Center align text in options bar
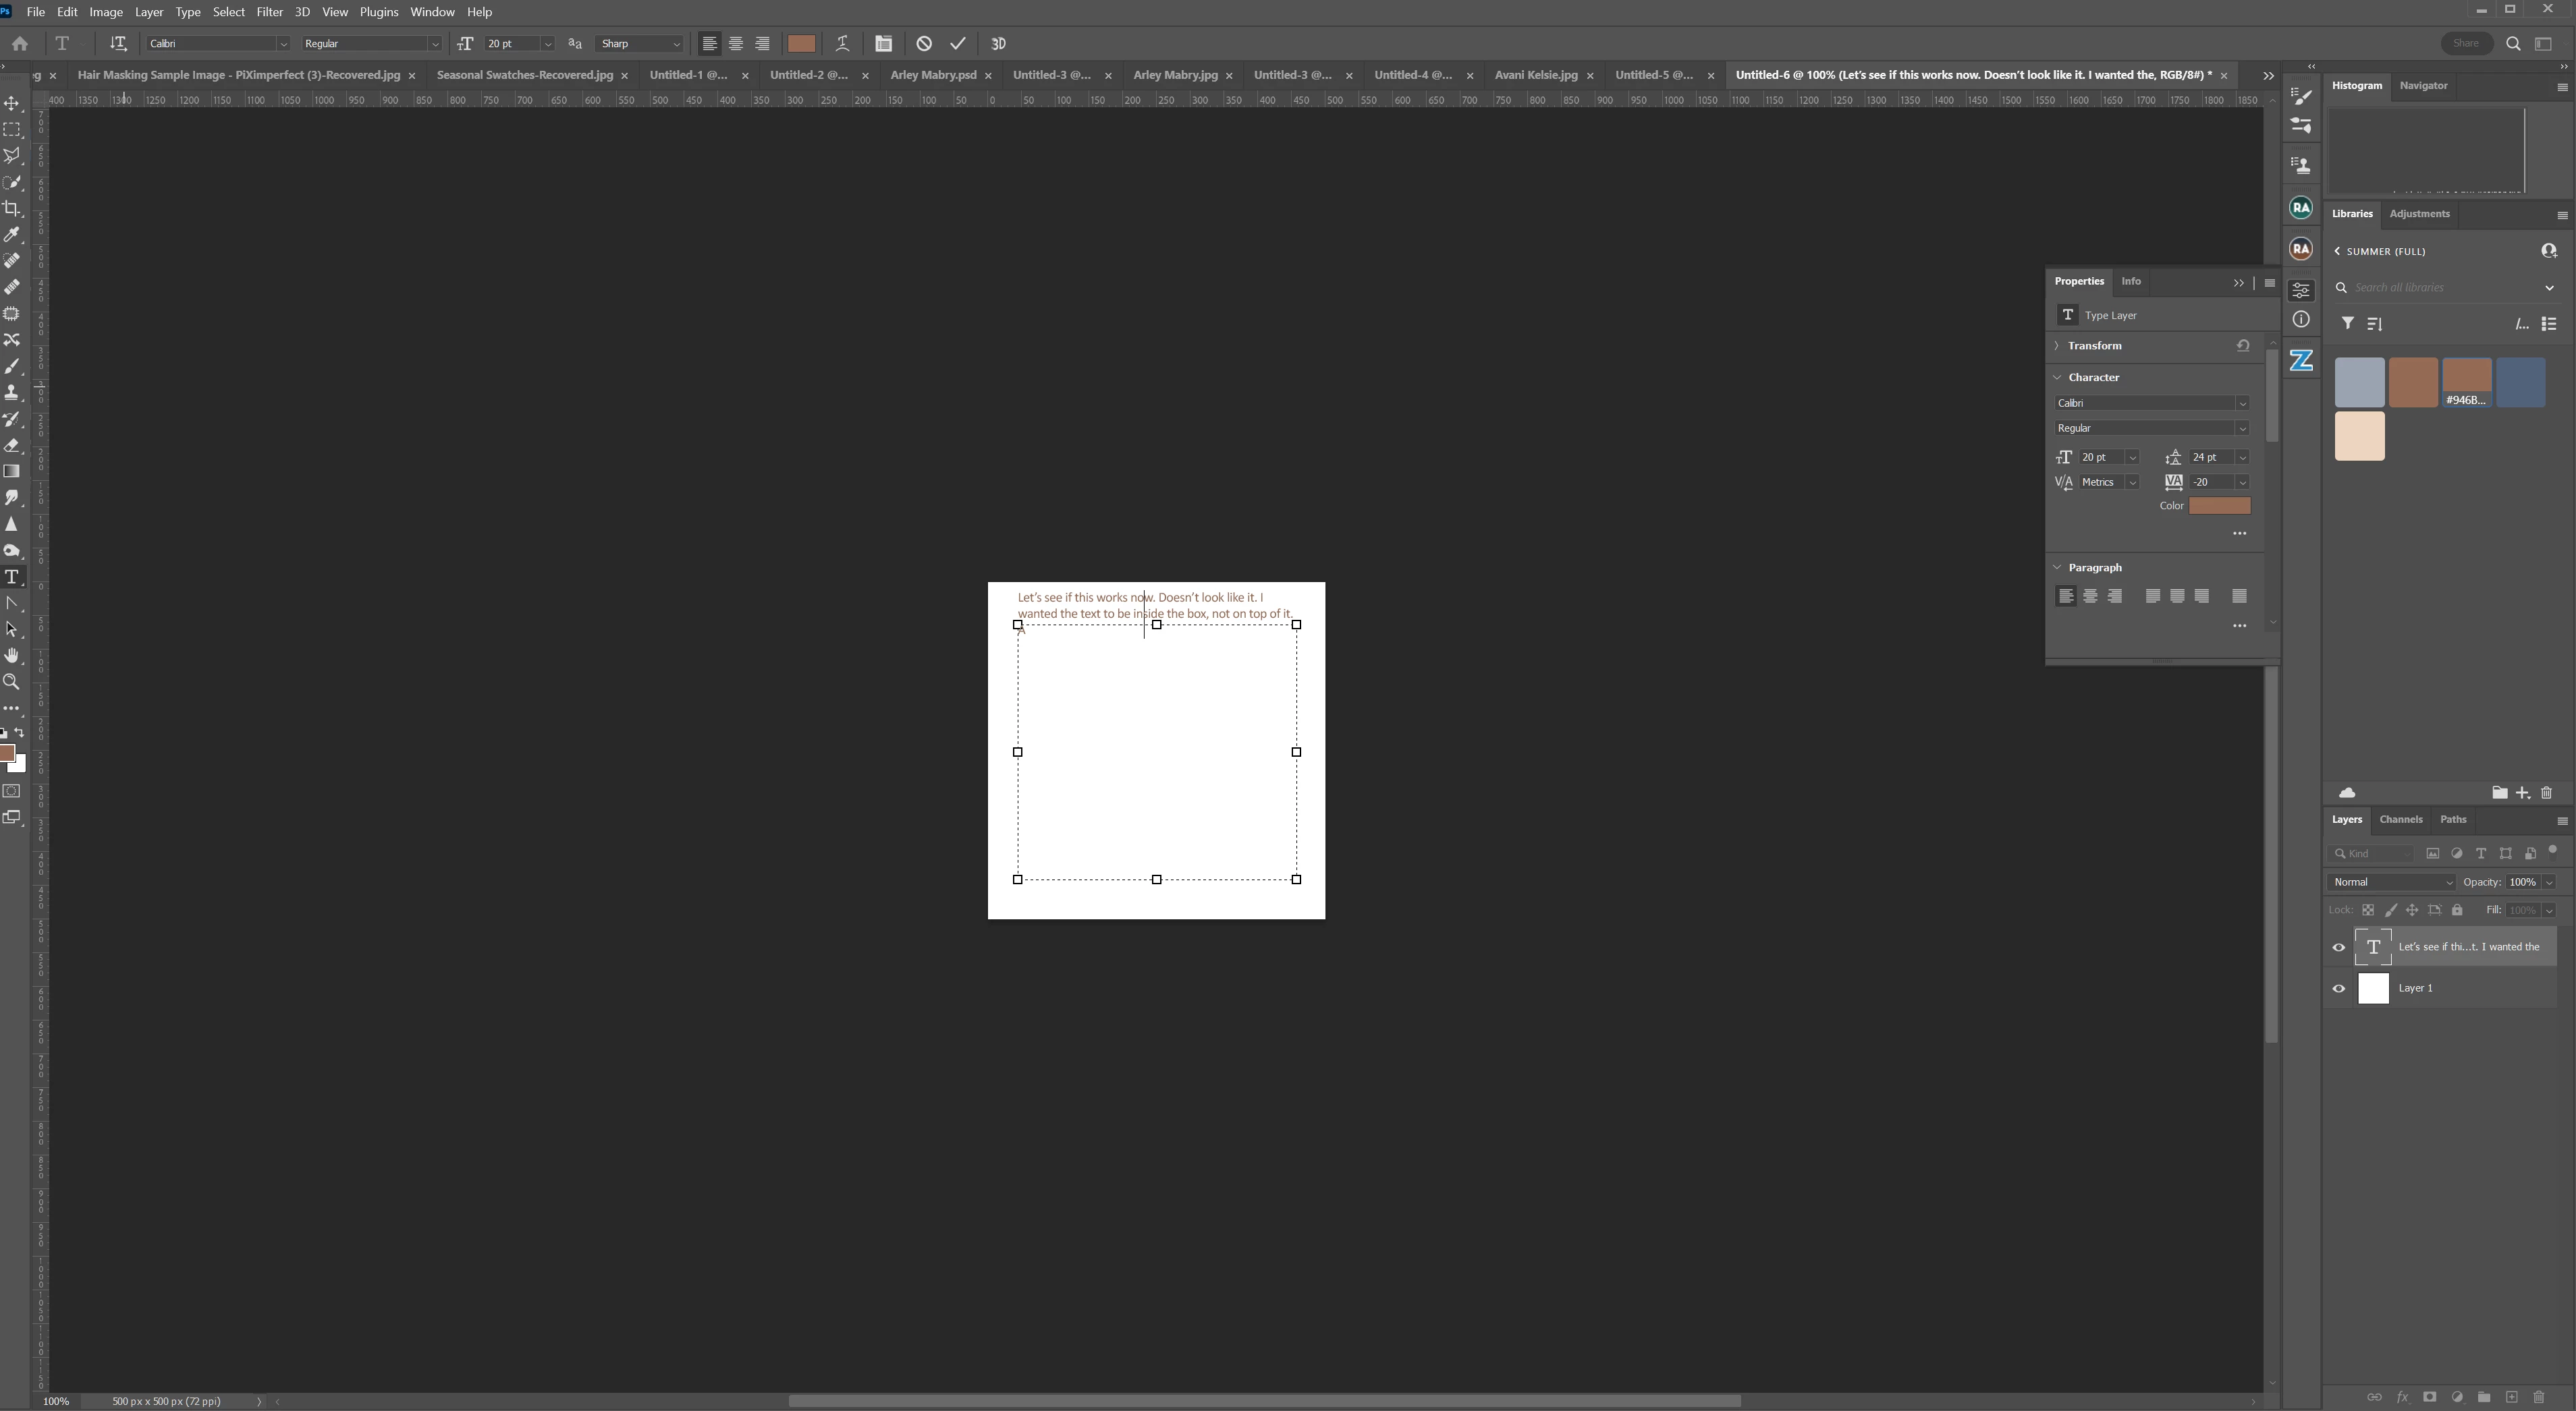Image resolution: width=2576 pixels, height=1411 pixels. point(736,43)
